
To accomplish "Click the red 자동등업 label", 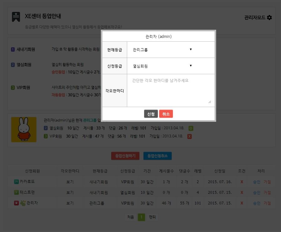I will coord(58,95).
